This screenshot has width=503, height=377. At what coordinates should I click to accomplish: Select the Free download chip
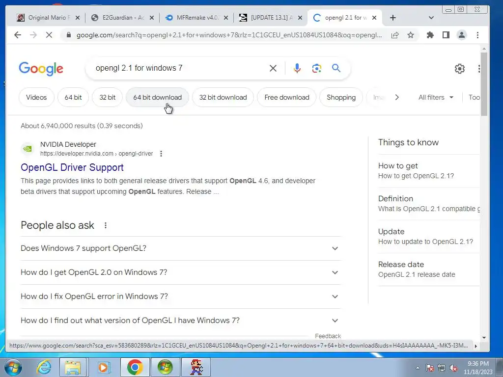tap(287, 97)
